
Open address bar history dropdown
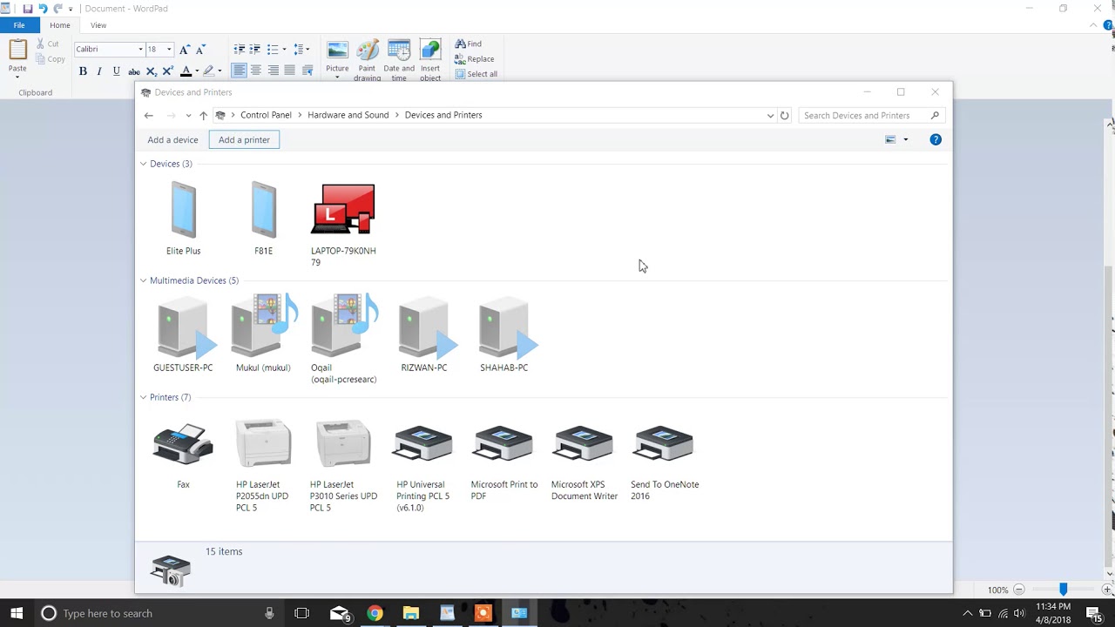point(770,115)
